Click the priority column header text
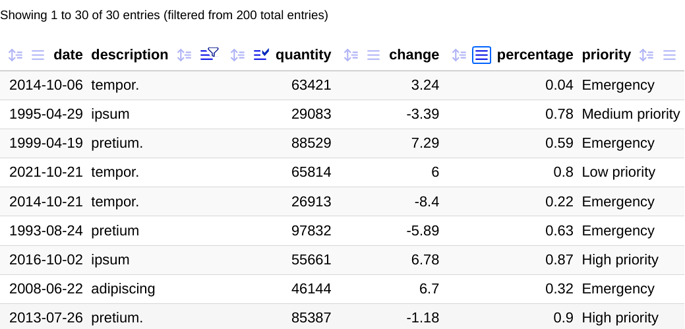Image resolution: width=685 pixels, height=329 pixels. [606, 55]
